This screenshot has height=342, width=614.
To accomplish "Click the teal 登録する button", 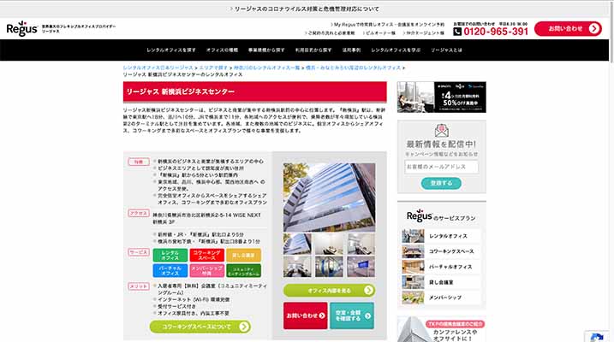I will [x=441, y=183].
